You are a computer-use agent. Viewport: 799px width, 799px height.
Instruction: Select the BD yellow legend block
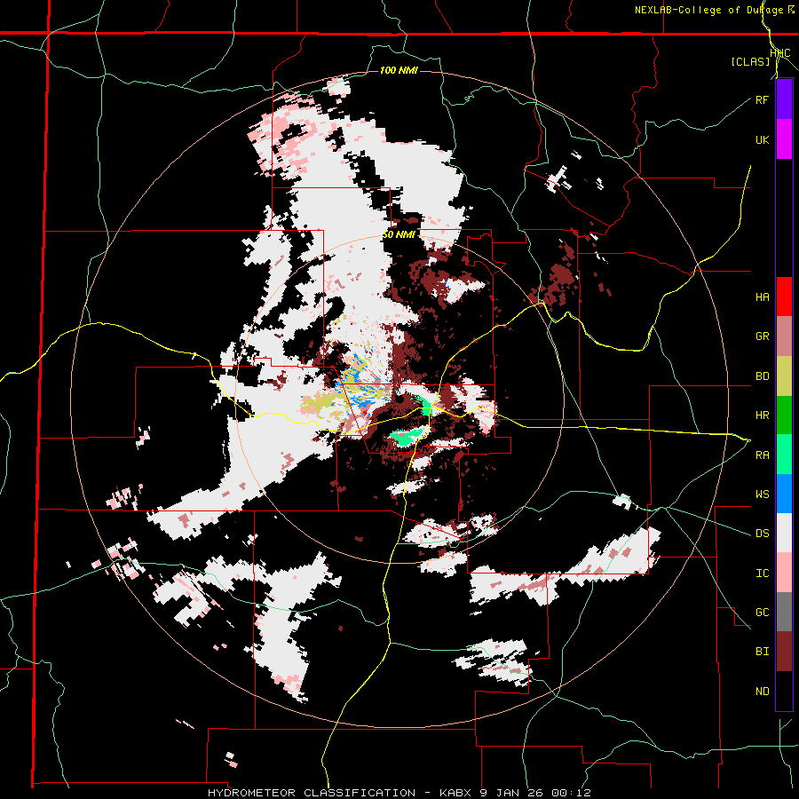click(x=784, y=376)
